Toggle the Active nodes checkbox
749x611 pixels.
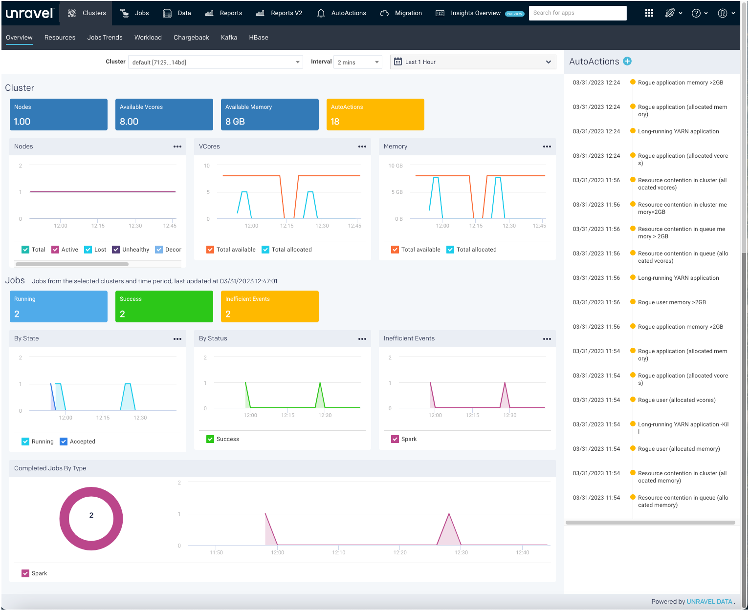[x=55, y=250]
